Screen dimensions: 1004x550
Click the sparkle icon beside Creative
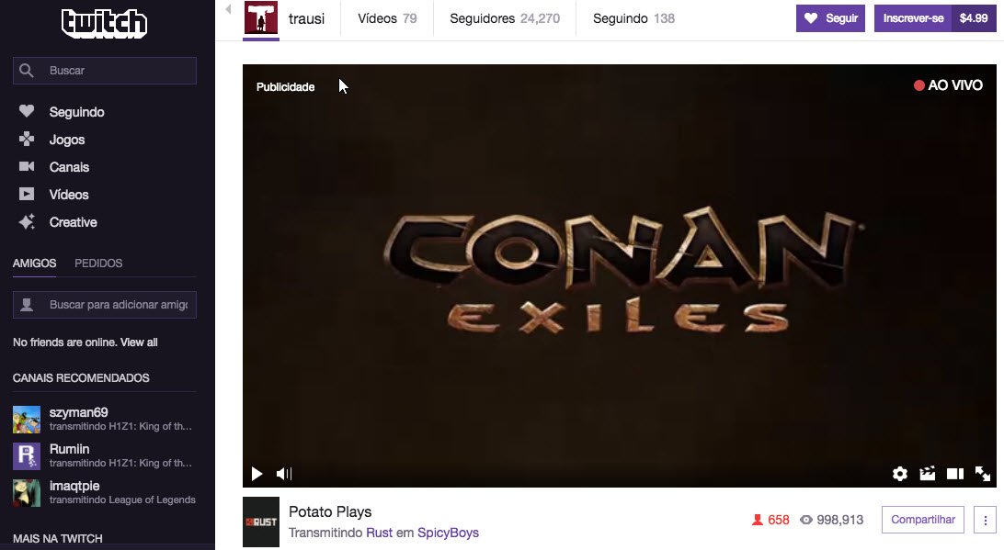(27, 221)
